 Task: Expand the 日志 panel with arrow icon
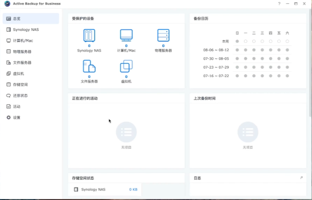pyautogui.click(x=301, y=178)
